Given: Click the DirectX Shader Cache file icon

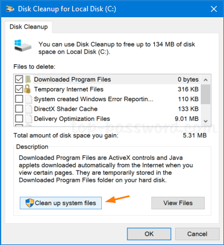Looking at the screenshot, I should [29, 109].
